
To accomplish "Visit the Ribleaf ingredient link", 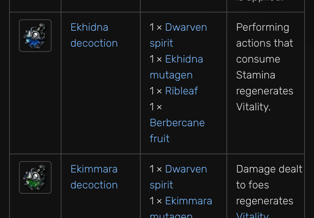I will (x=181, y=91).
